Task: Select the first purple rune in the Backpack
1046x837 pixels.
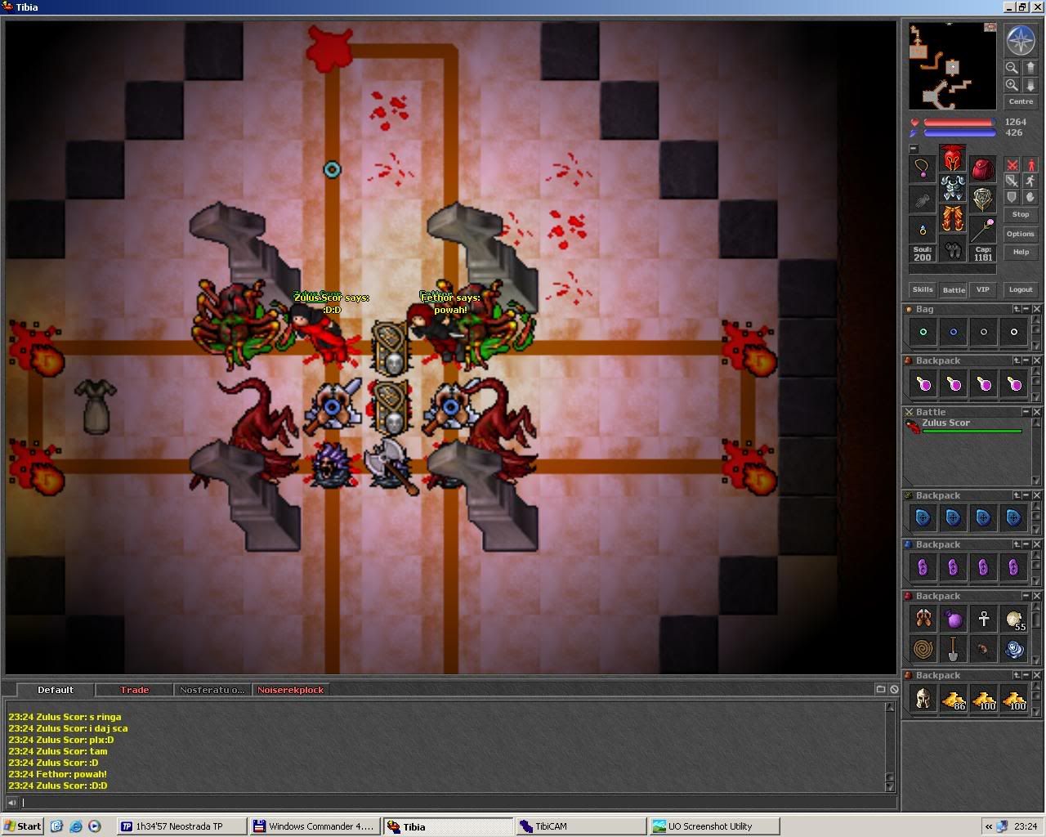Action: 923,567
